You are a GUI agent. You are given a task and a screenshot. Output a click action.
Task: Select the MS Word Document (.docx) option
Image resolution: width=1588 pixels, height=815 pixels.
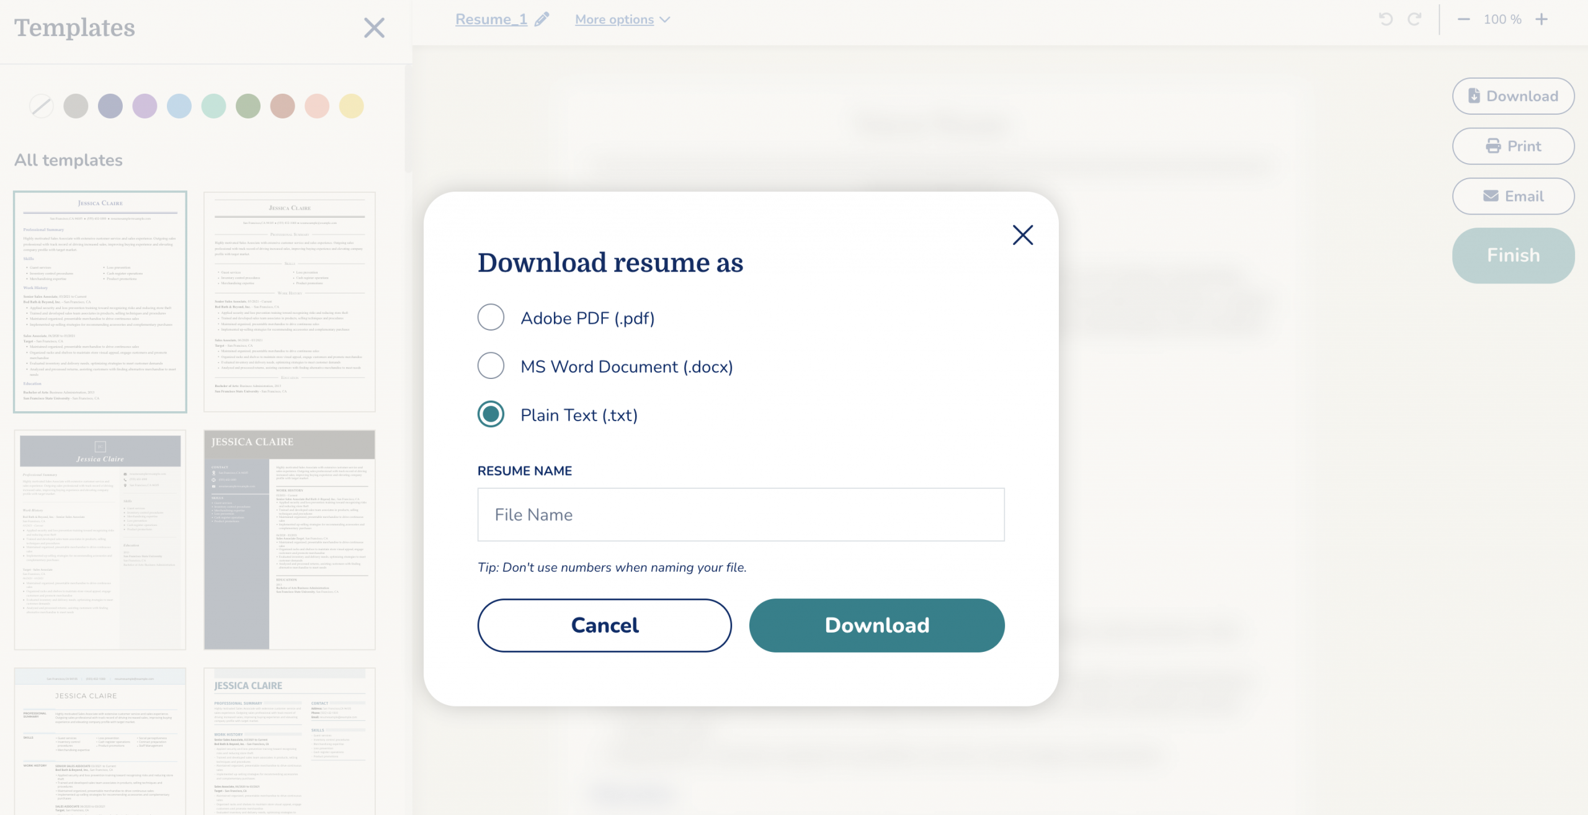(491, 366)
